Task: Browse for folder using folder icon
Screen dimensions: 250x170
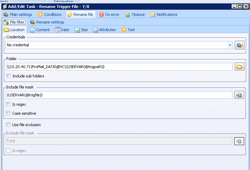Action: 239,67
